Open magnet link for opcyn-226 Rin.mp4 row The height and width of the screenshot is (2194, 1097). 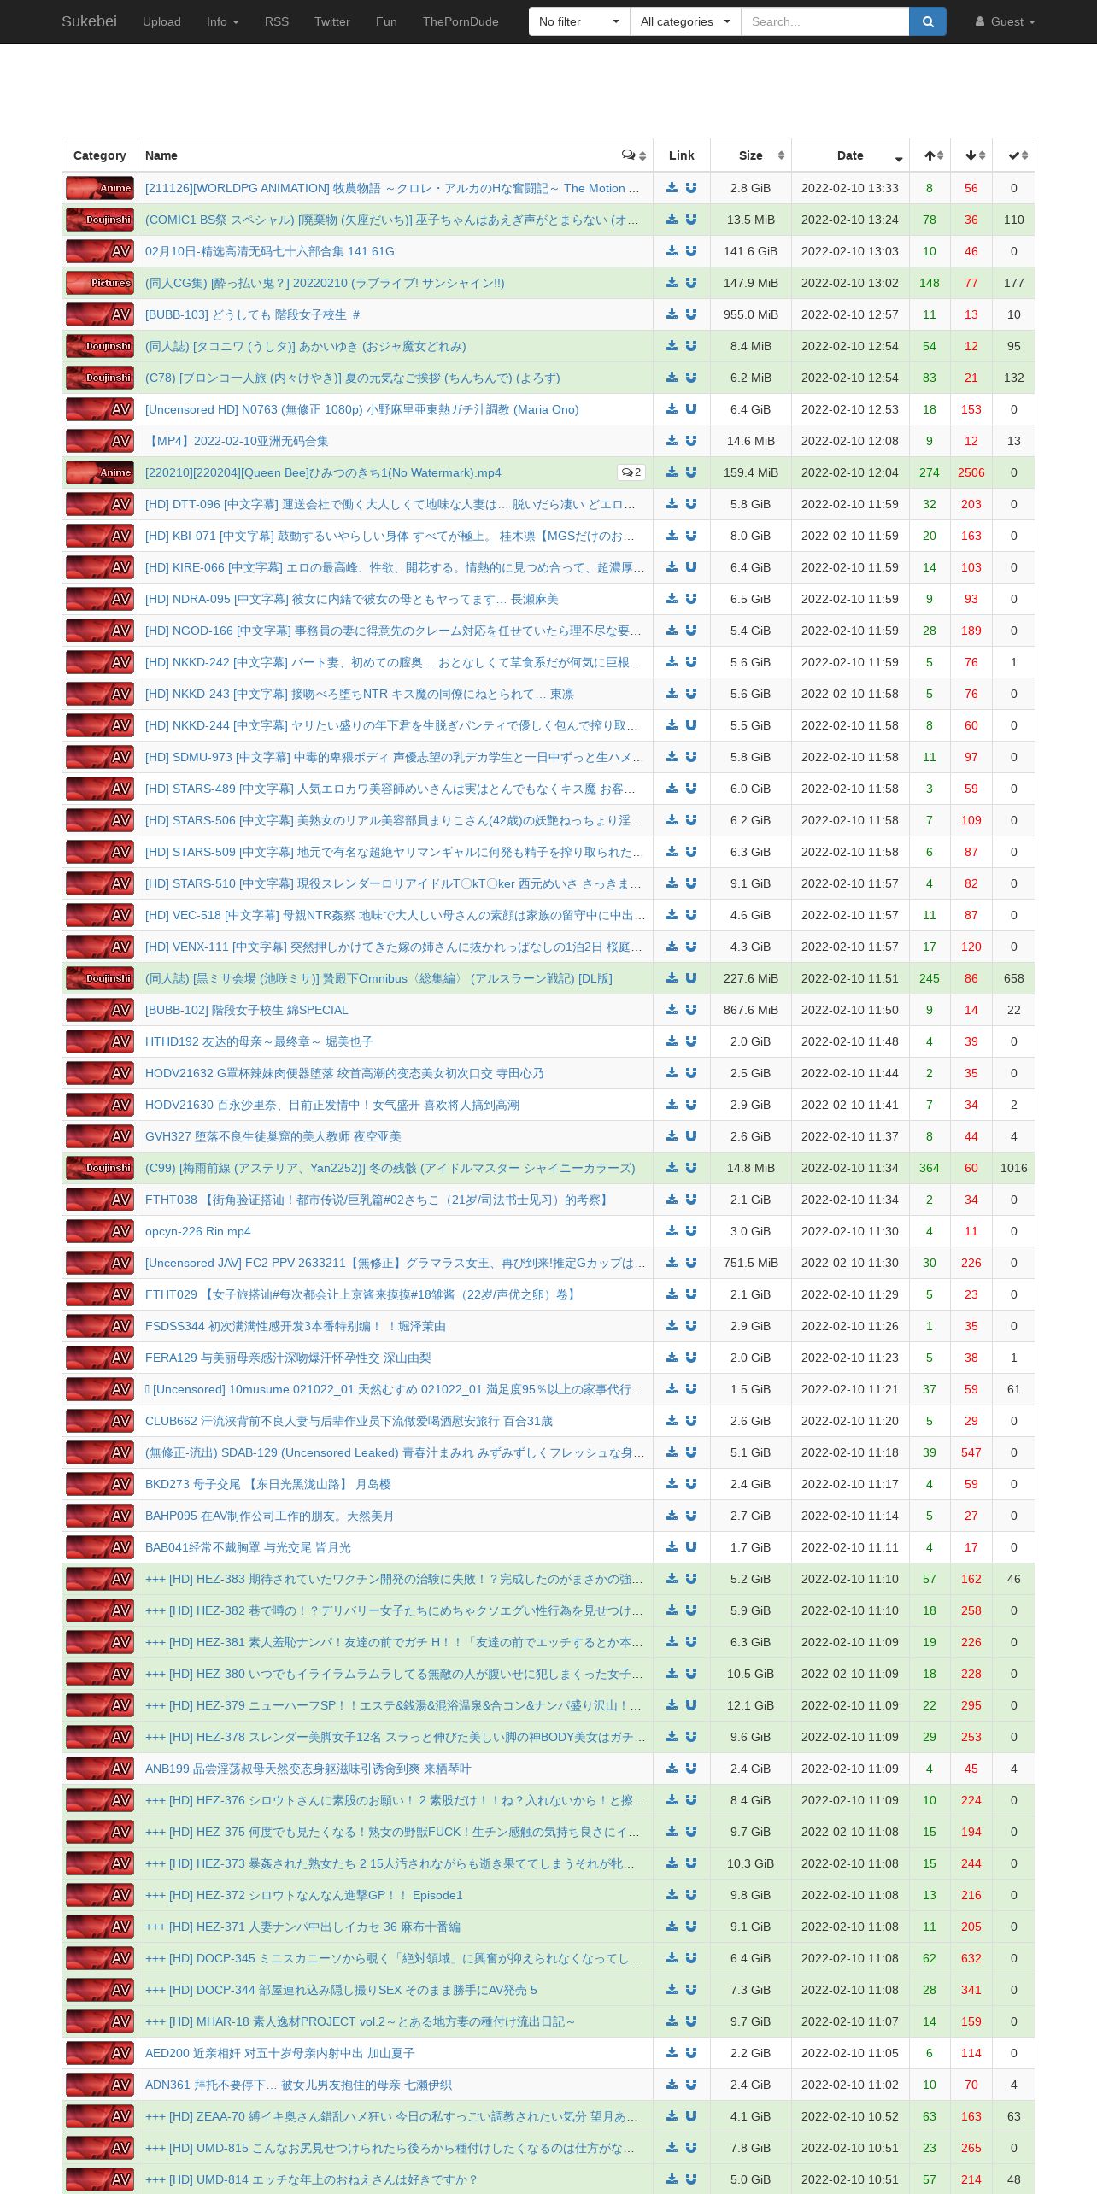[x=691, y=1231]
